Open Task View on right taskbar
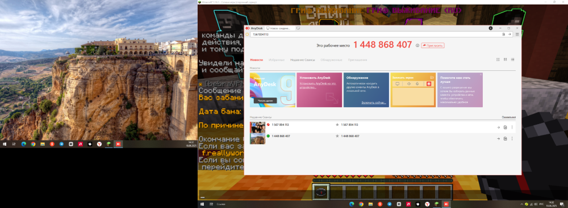This screenshot has height=208, width=568. tap(211, 204)
